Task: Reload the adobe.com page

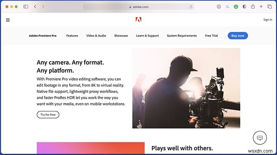Action: pos(191,7)
